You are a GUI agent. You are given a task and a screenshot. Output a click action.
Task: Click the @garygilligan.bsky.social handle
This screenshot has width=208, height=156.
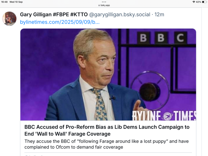pos(120,15)
